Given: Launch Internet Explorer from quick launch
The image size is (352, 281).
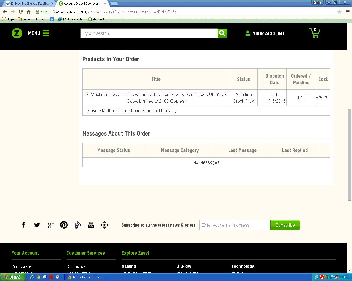Looking at the screenshot, I should [32, 277].
